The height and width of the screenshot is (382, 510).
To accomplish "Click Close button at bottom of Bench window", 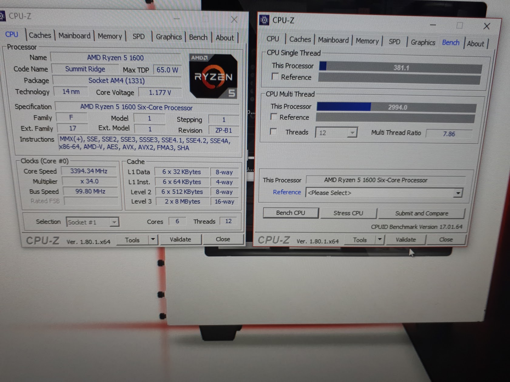I will [446, 240].
